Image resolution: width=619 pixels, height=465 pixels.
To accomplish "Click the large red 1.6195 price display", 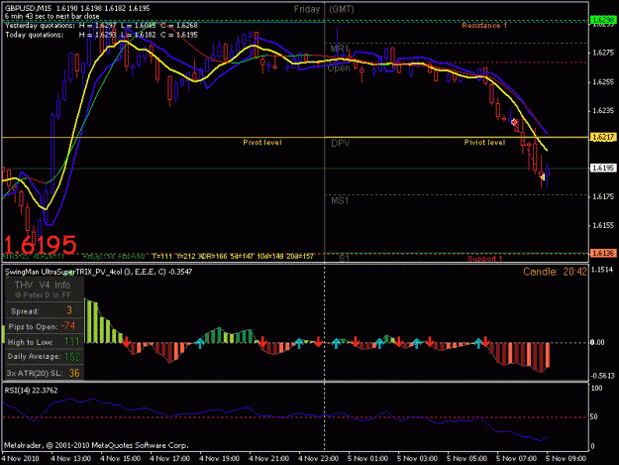I will click(40, 245).
